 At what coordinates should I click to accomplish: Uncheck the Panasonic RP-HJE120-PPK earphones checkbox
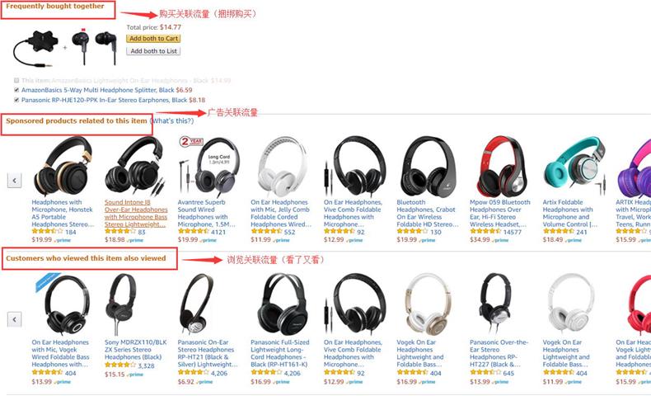16,100
